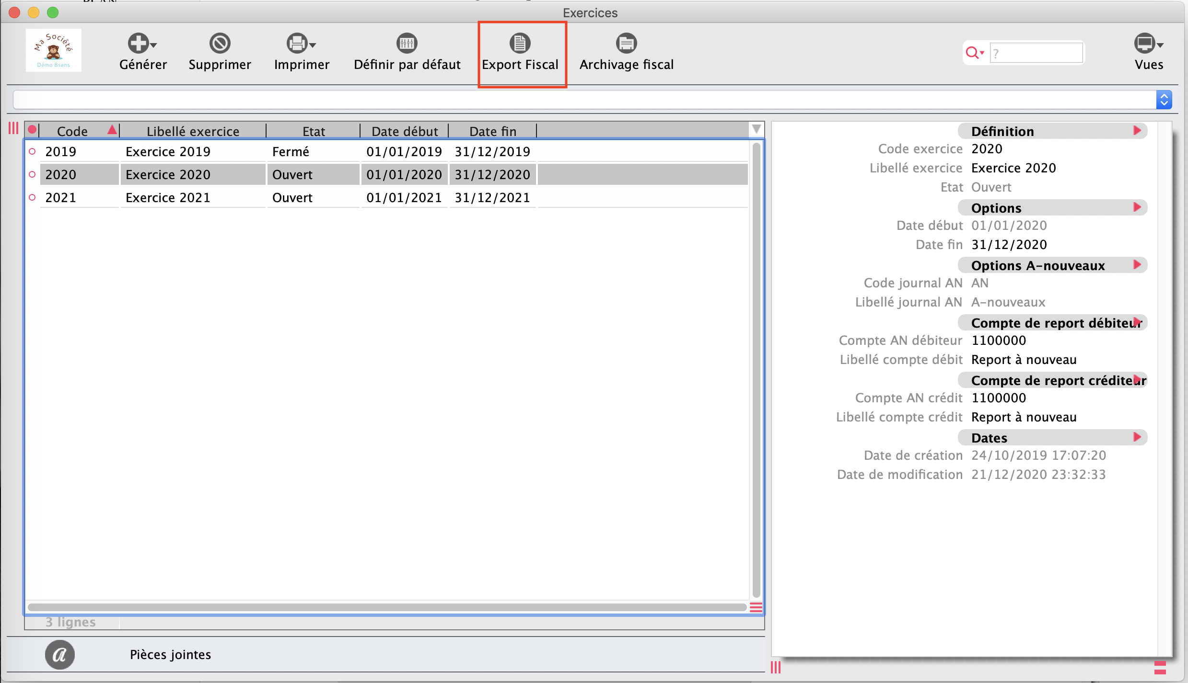Click the 3 lignes count footer
This screenshot has width=1188, height=683.
70,622
